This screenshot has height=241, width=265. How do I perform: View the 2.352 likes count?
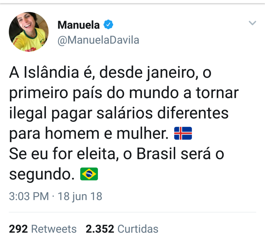100,229
